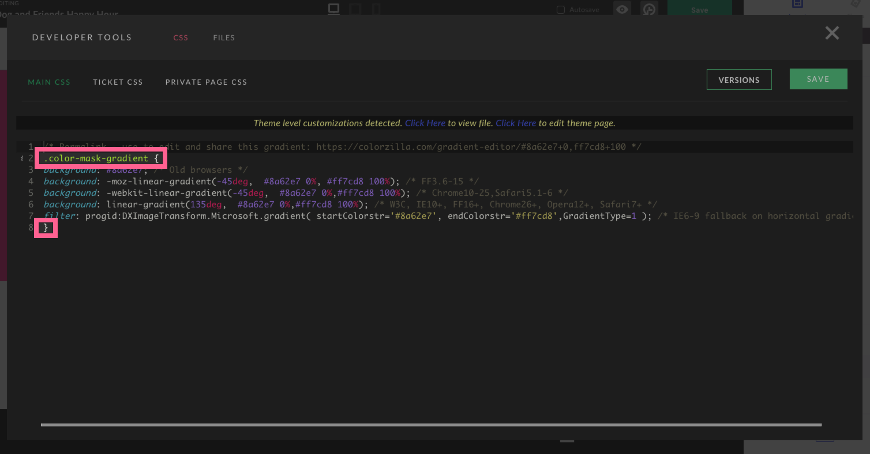Click the info marker beside line 2
This screenshot has height=454, width=870.
coord(21,158)
